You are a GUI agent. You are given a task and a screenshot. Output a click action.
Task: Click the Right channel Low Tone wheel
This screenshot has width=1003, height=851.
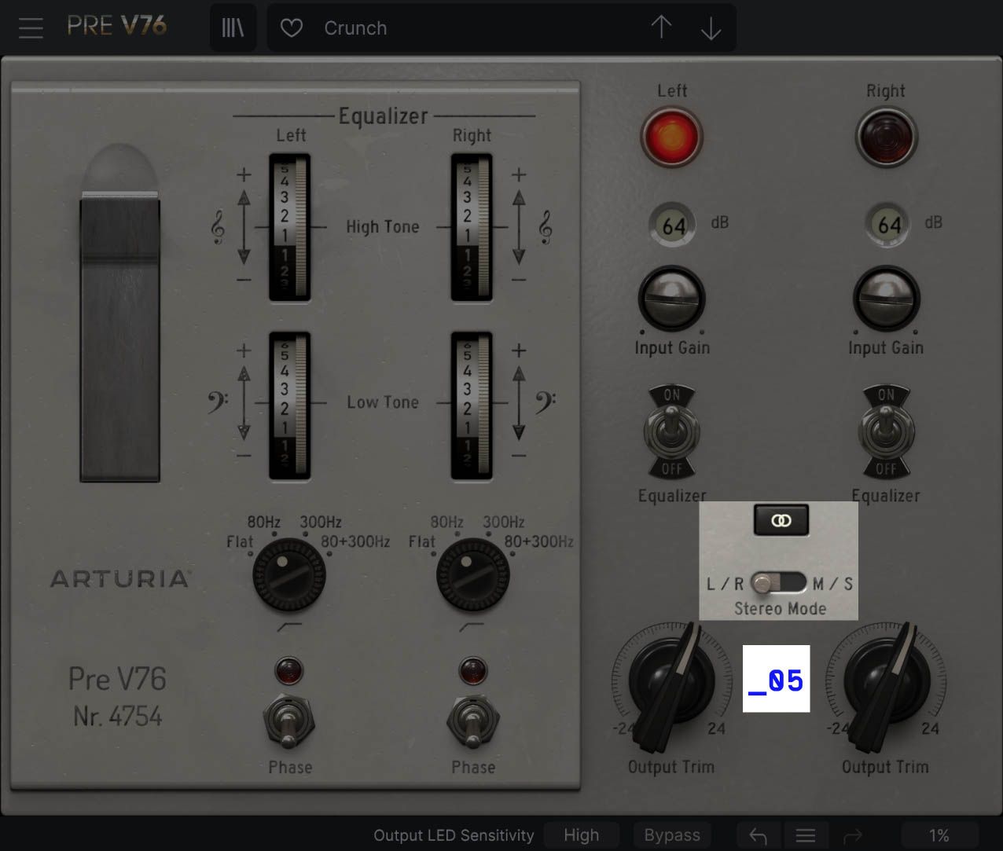point(472,405)
